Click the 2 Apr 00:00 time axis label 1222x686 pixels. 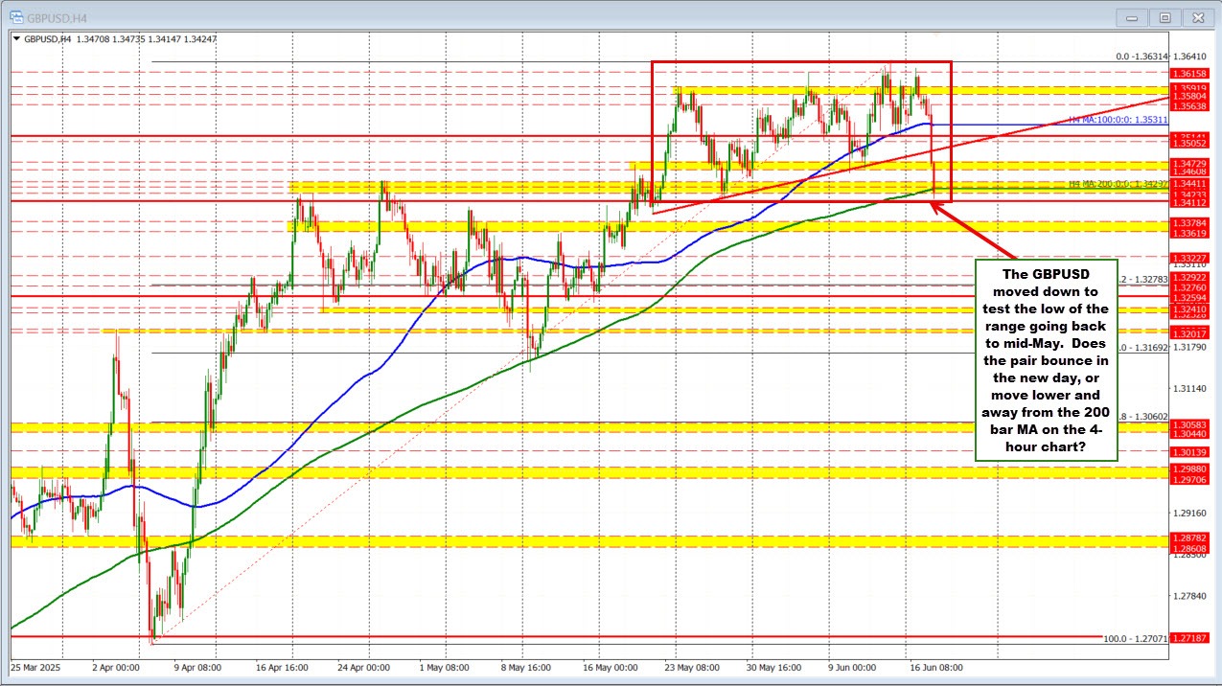(117, 667)
